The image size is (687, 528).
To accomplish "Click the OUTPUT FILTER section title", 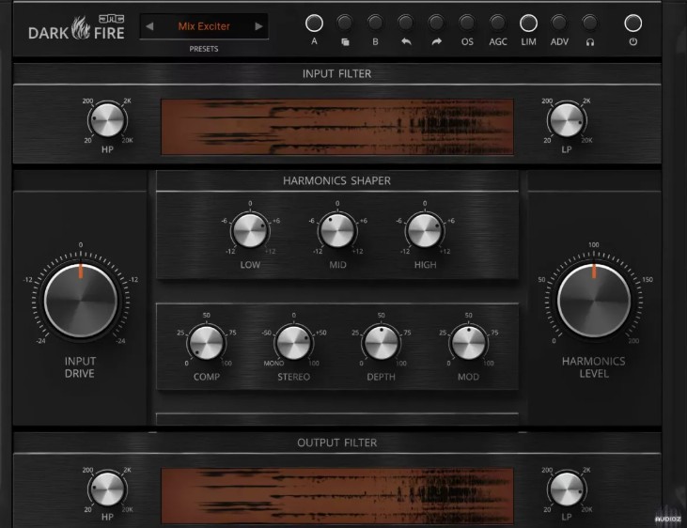I will (337, 443).
